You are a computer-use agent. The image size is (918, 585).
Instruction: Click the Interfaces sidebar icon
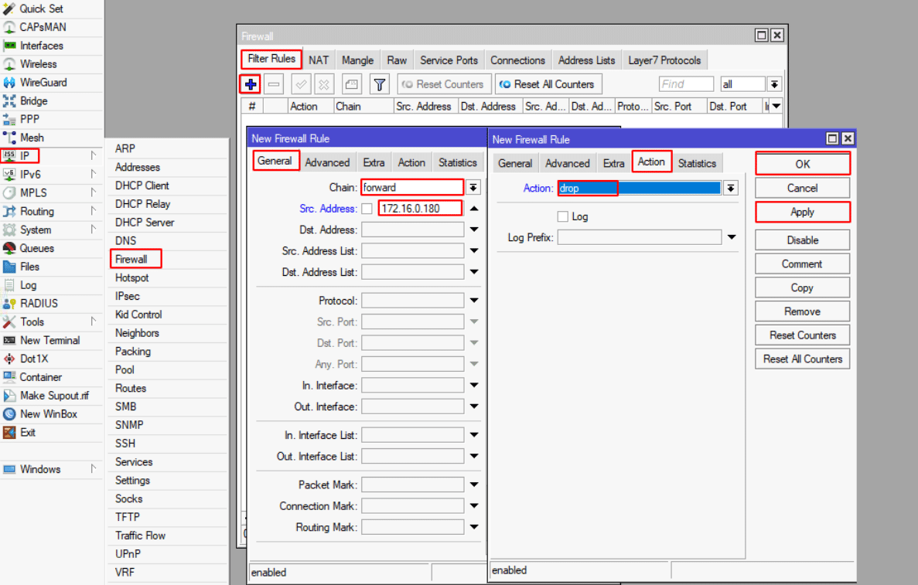[9, 46]
